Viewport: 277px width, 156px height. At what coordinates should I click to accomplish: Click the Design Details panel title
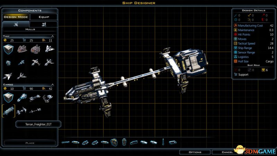253,10
